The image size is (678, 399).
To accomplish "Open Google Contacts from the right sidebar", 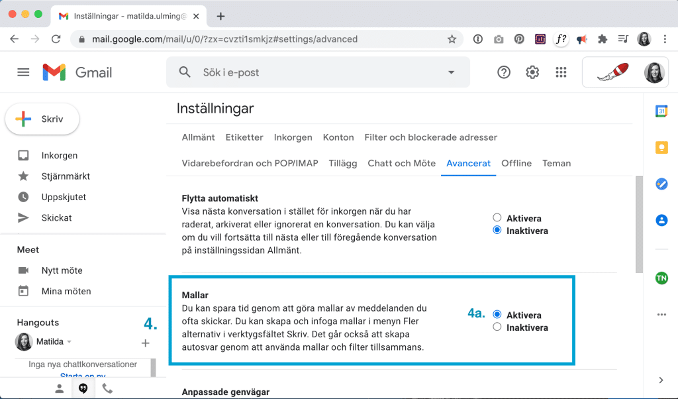I will click(661, 219).
